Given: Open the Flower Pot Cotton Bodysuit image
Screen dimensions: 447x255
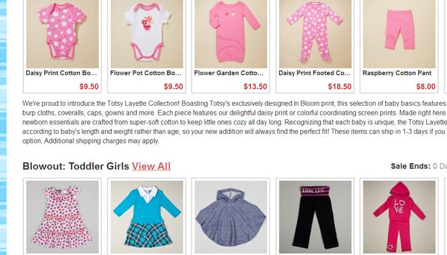Looking at the screenshot, I should [147, 34].
